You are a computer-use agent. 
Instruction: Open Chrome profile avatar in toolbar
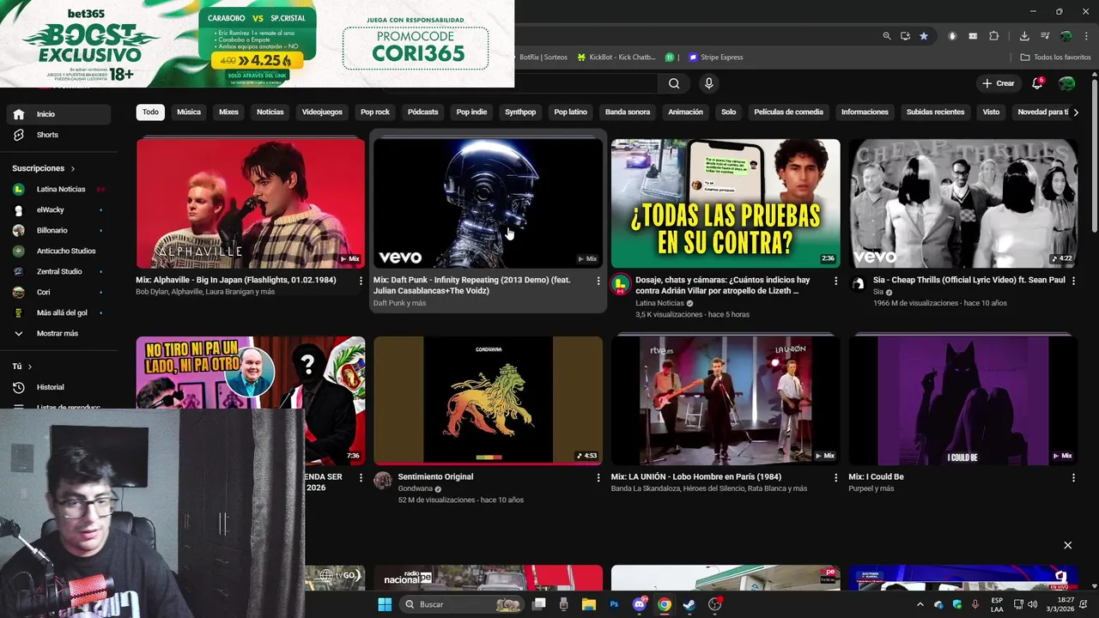point(1066,36)
